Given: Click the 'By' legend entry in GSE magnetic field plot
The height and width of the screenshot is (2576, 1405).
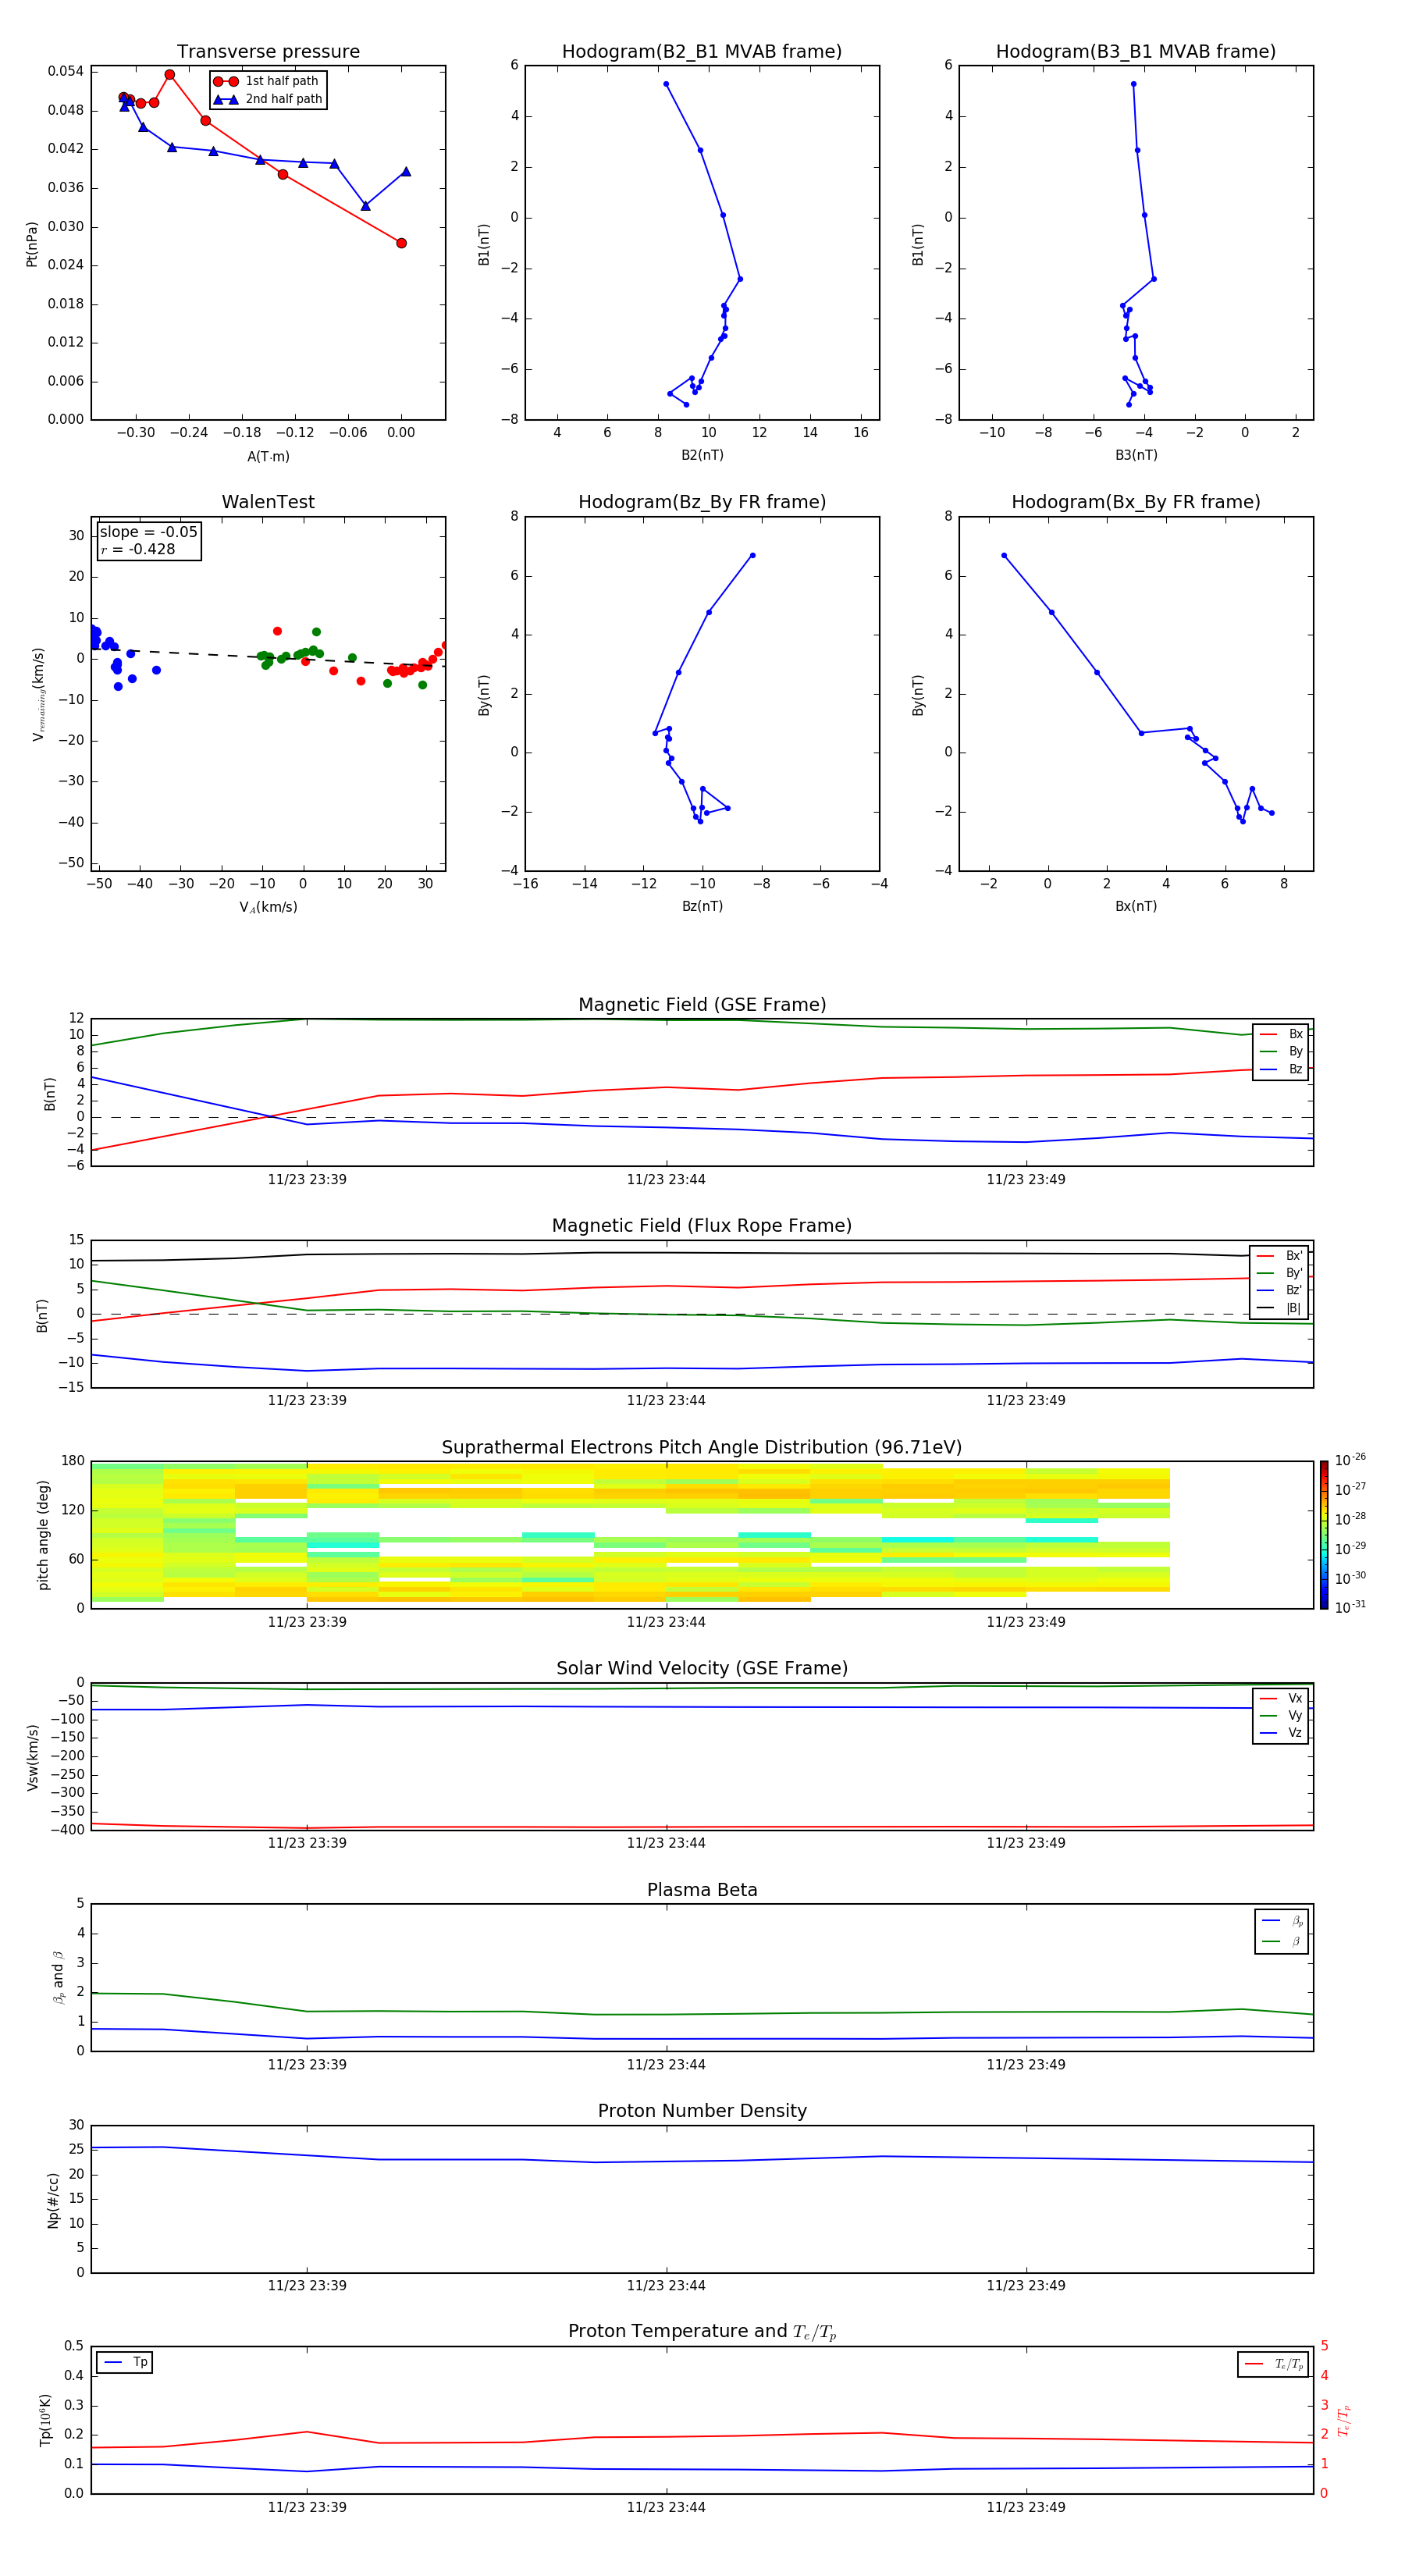Looking at the screenshot, I should point(1281,1052).
